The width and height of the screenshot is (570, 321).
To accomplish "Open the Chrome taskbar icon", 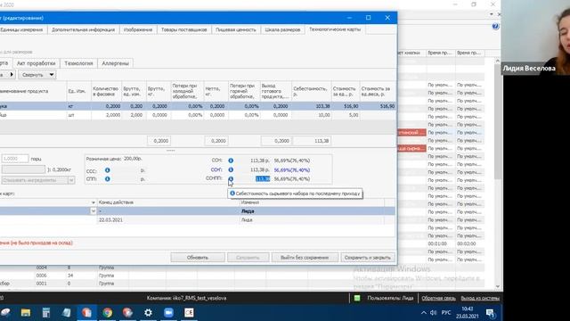I will (107, 313).
